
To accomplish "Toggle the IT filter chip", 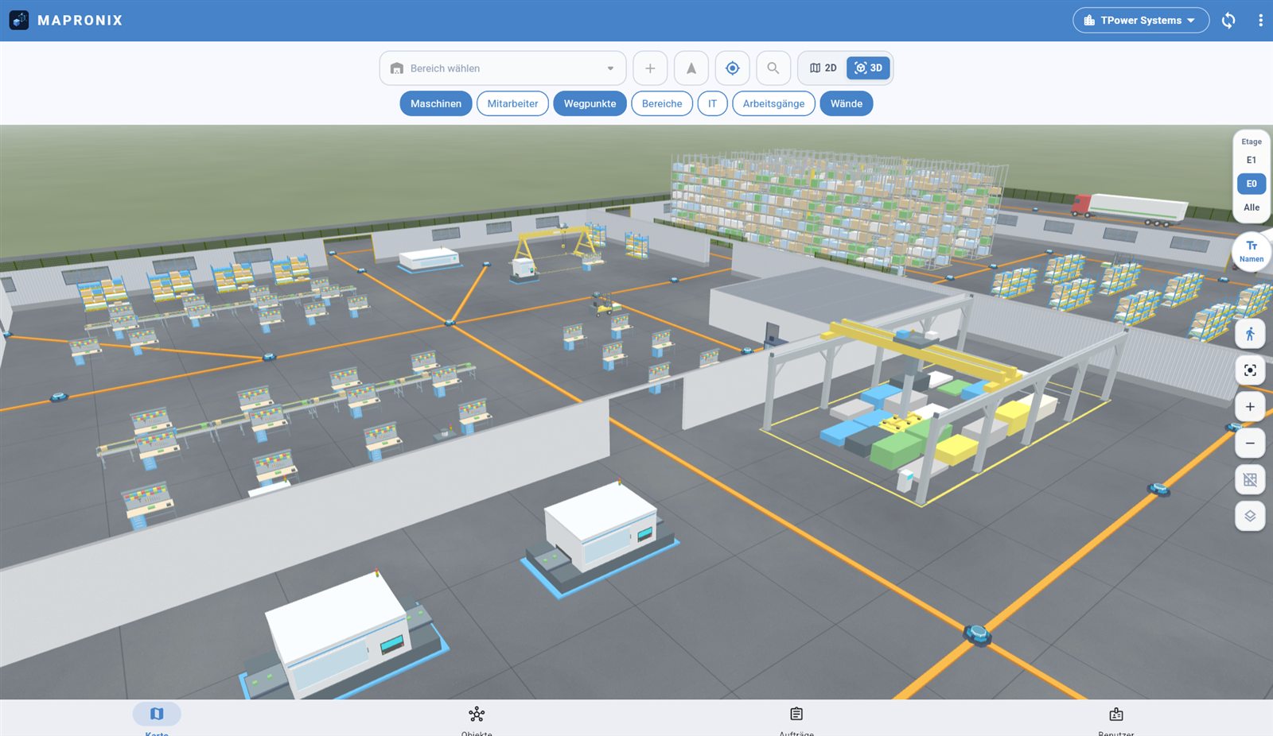I will [712, 103].
